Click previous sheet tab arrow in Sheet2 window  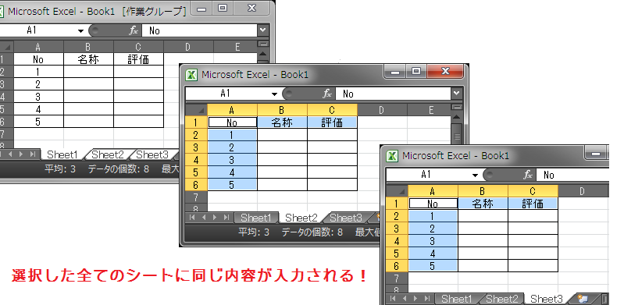[204, 217]
